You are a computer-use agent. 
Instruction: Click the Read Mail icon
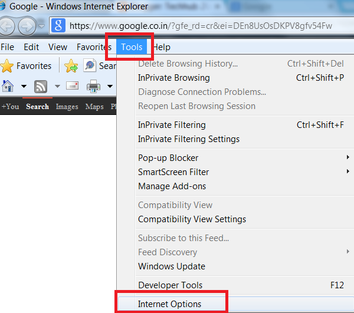(72, 85)
